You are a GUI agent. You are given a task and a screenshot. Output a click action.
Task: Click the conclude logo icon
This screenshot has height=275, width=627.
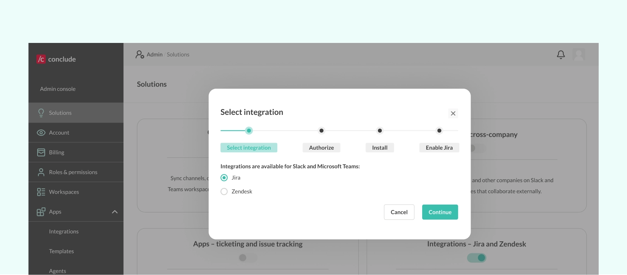click(x=41, y=59)
